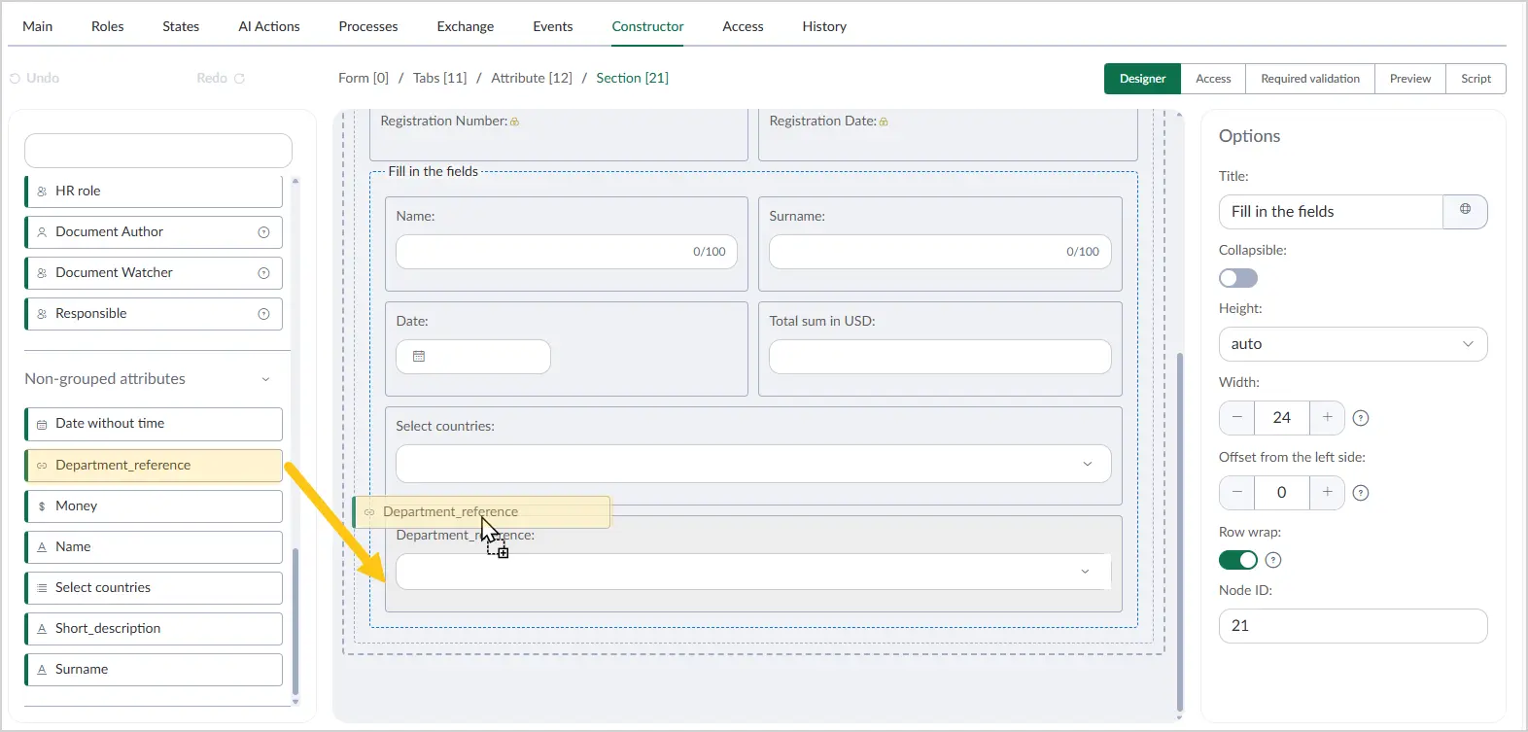
Task: View the History tab
Action: 824,26
